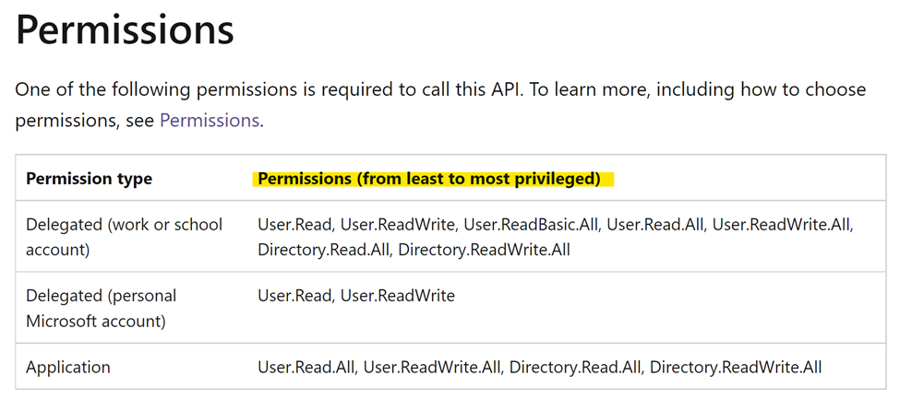900x399 pixels.
Task: Click User.ReadWrite.All in the Application row
Action: point(432,367)
